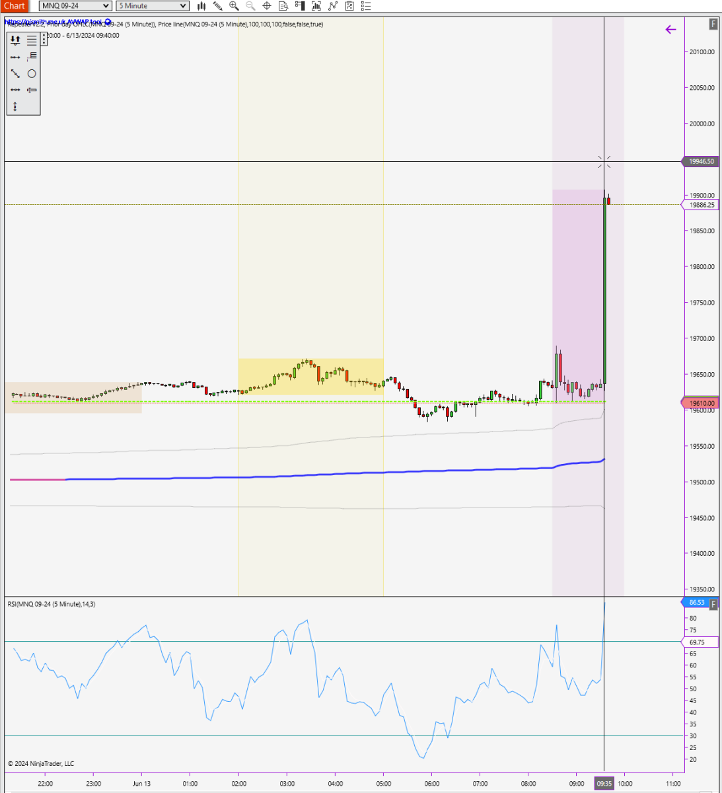Click the 19350.00 price axis label
The width and height of the screenshot is (722, 793).
point(702,589)
